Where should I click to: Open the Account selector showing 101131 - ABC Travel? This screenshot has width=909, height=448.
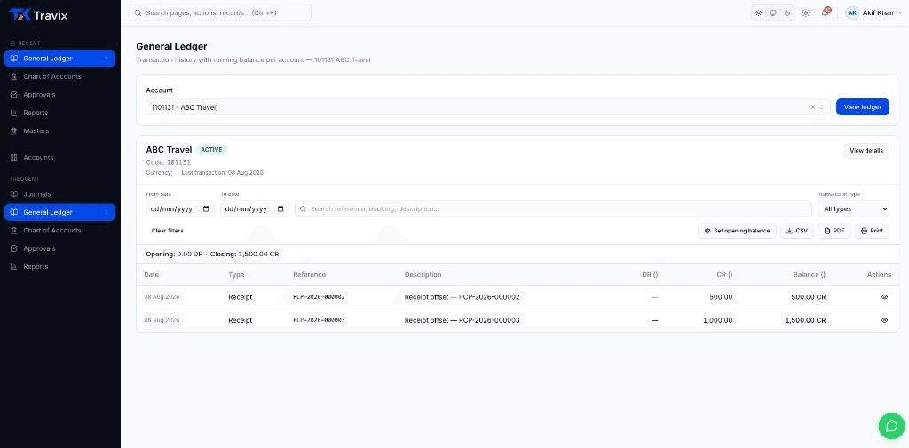click(488, 107)
